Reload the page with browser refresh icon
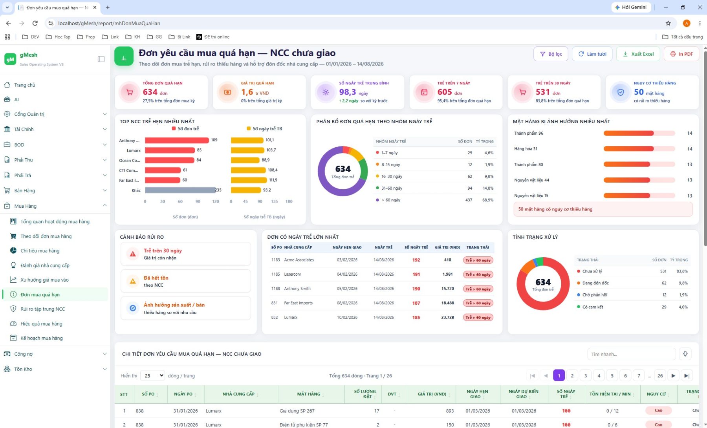This screenshot has height=428, width=707. (35, 23)
